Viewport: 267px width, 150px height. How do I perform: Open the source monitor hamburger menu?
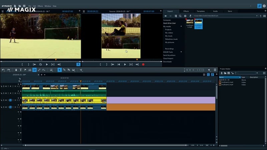pyautogui.click(x=84, y=11)
